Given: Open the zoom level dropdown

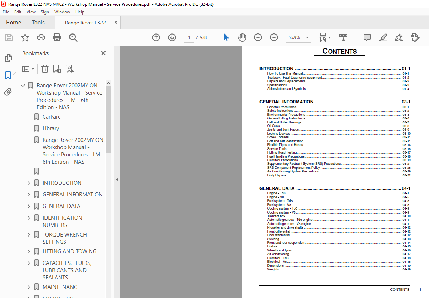Looking at the screenshot, I should coord(307,37).
